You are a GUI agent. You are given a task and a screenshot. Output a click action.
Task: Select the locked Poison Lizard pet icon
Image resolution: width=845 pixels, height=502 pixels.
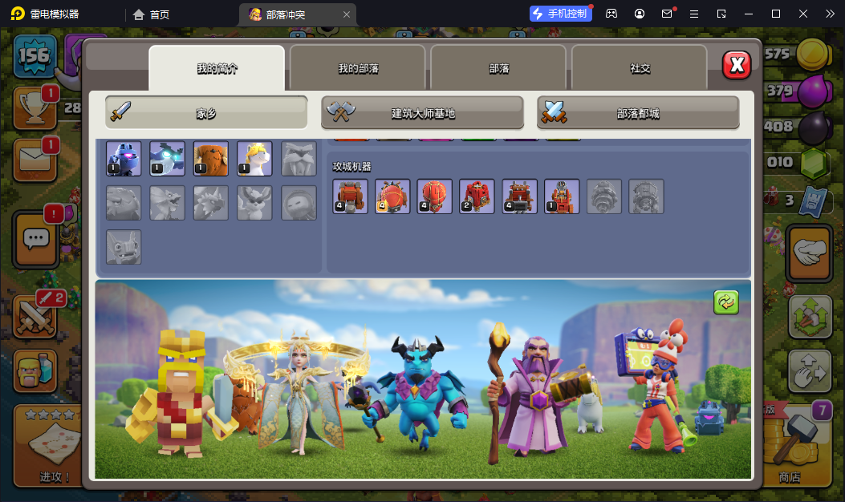[167, 203]
